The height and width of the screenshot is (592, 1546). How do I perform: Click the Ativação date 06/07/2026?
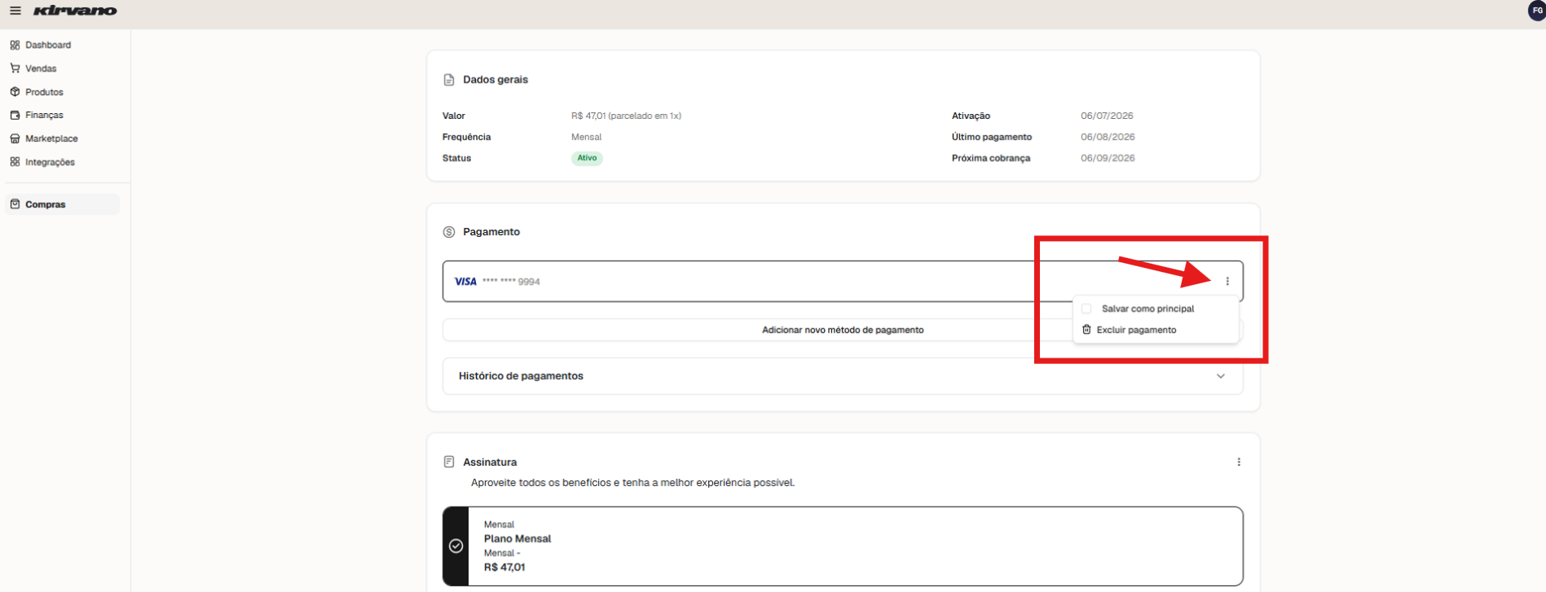point(1107,116)
